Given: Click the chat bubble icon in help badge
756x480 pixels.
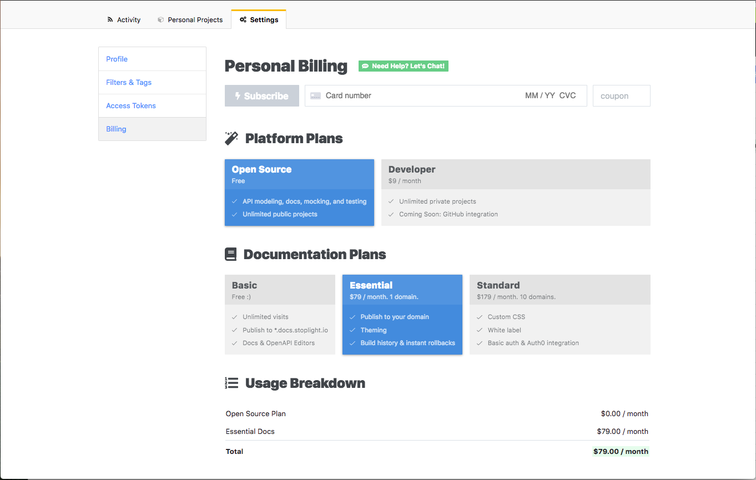Looking at the screenshot, I should click(365, 66).
